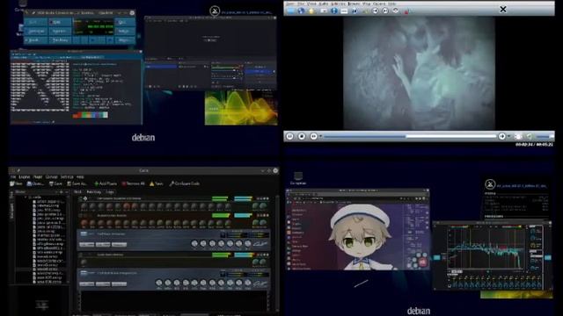Click the rewind button in the media player
This screenshot has height=316, width=563.
(313, 136)
